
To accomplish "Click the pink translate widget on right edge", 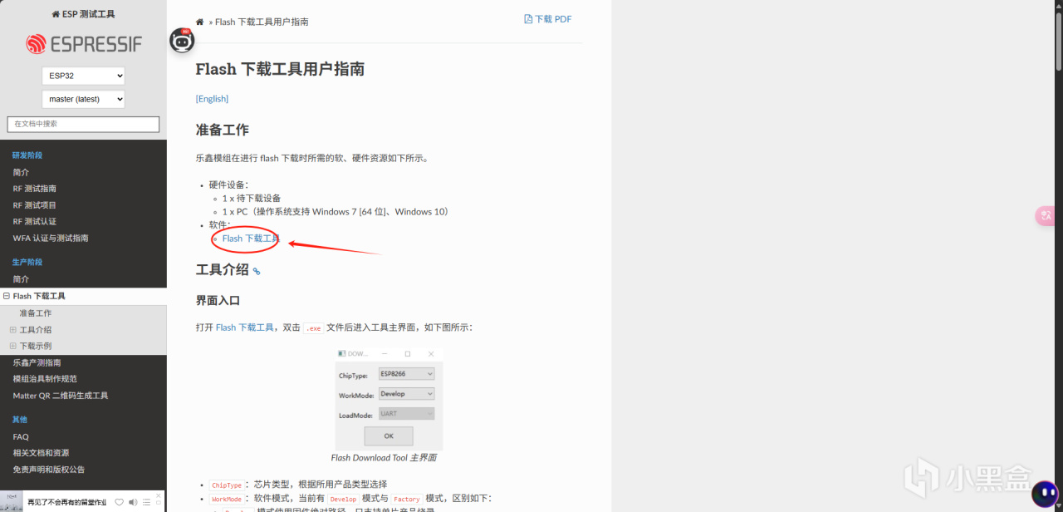I will click(x=1045, y=216).
